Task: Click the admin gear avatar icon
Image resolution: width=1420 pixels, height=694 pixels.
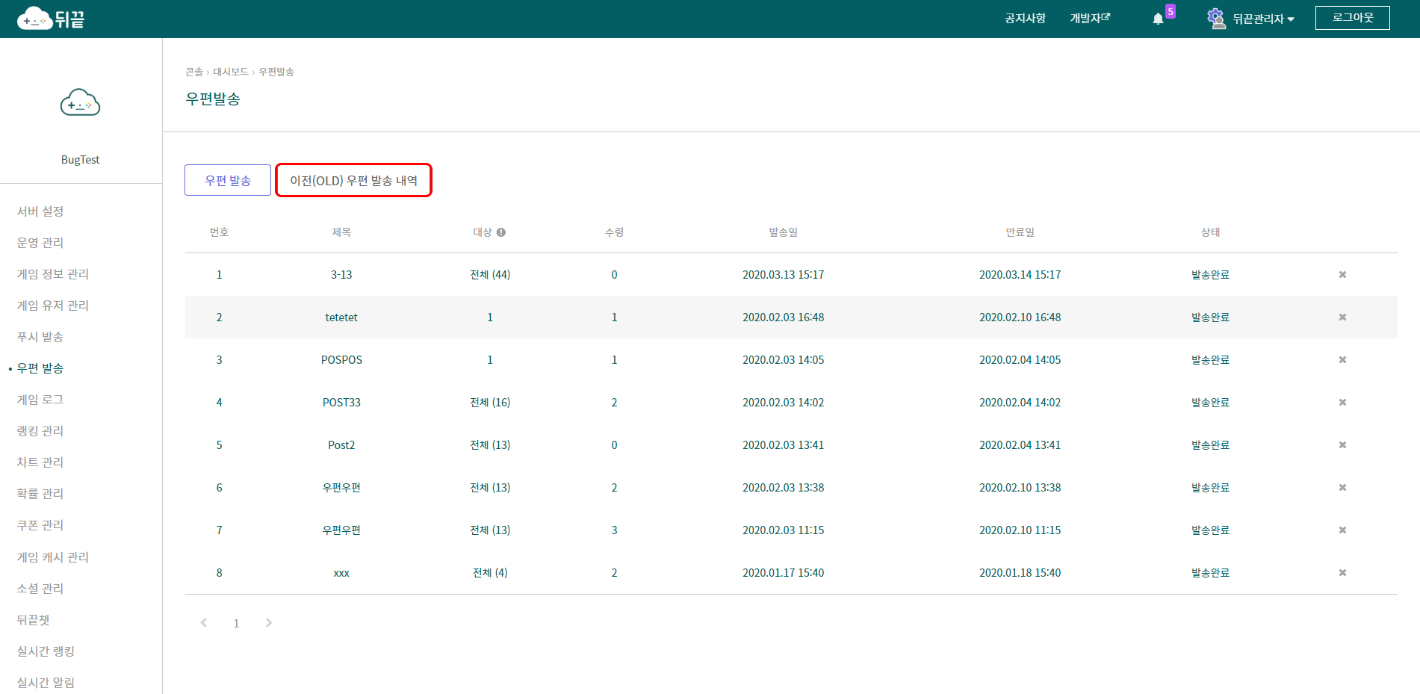Action: pyautogui.click(x=1216, y=19)
